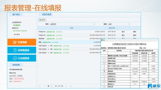Click the 2017-06-30 date cell
Image resolution: width=161 pixels, height=90 pixels.
pyautogui.click(x=112, y=32)
